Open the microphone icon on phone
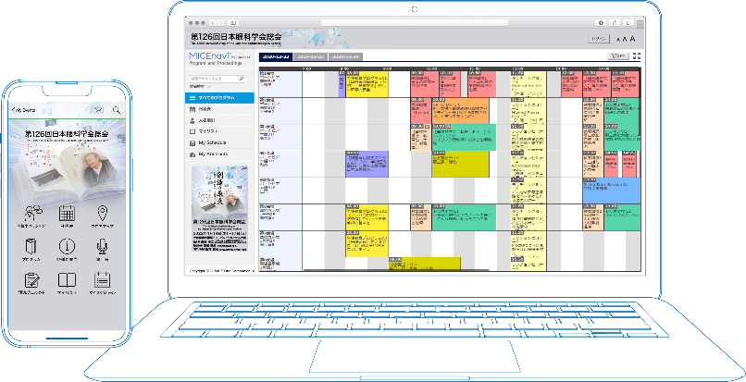The height and width of the screenshot is (382, 746). click(102, 246)
